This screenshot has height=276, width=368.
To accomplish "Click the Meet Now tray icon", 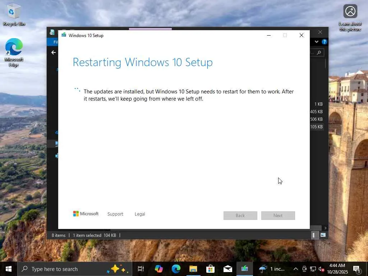I will point(304,269).
